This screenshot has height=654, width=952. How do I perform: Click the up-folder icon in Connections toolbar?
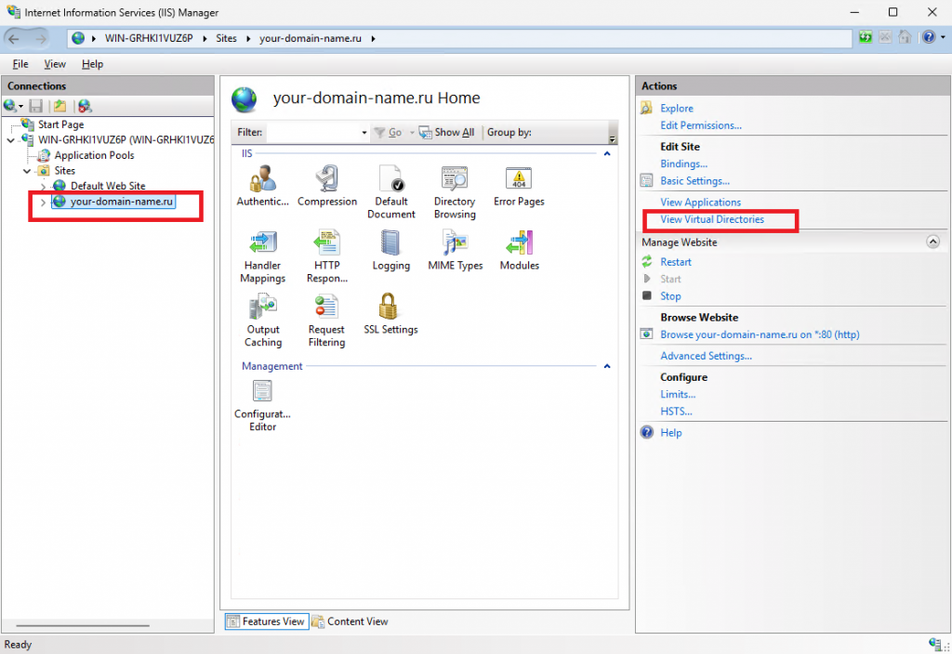[x=59, y=106]
